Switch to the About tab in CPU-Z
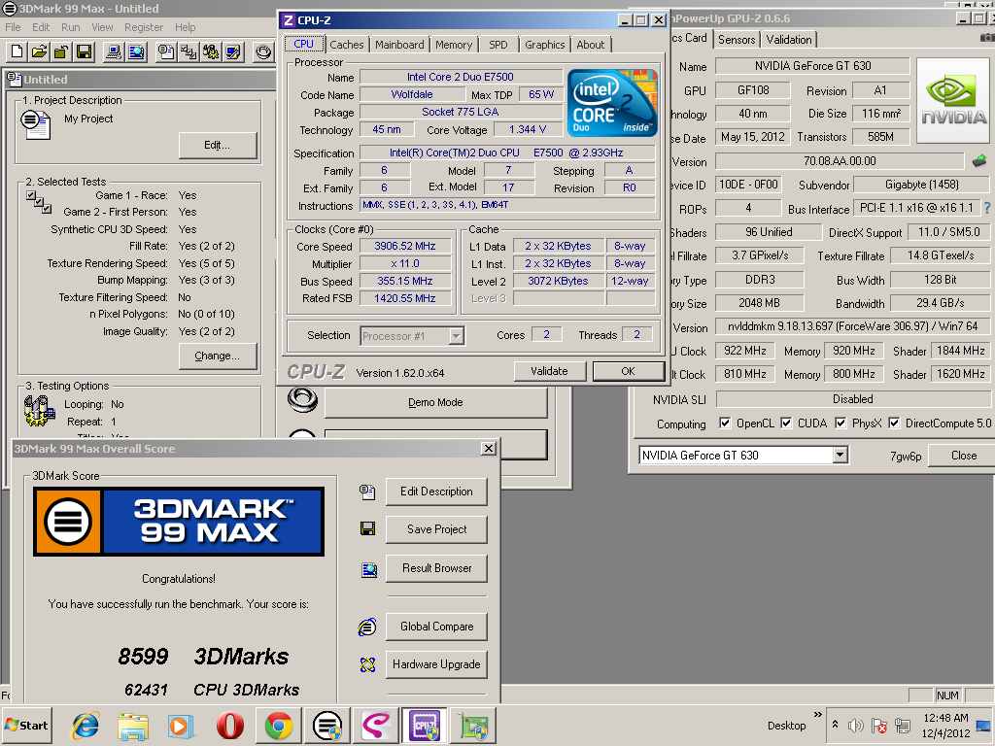Screen dimensions: 995x746 (x=590, y=45)
